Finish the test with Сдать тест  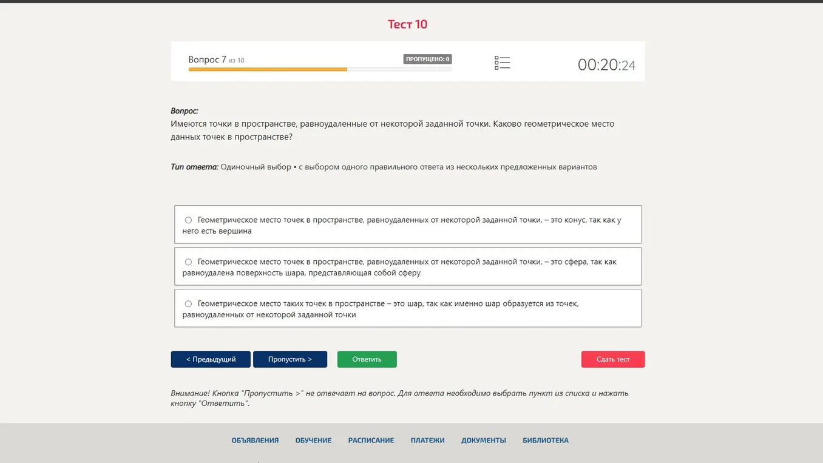[x=613, y=359]
